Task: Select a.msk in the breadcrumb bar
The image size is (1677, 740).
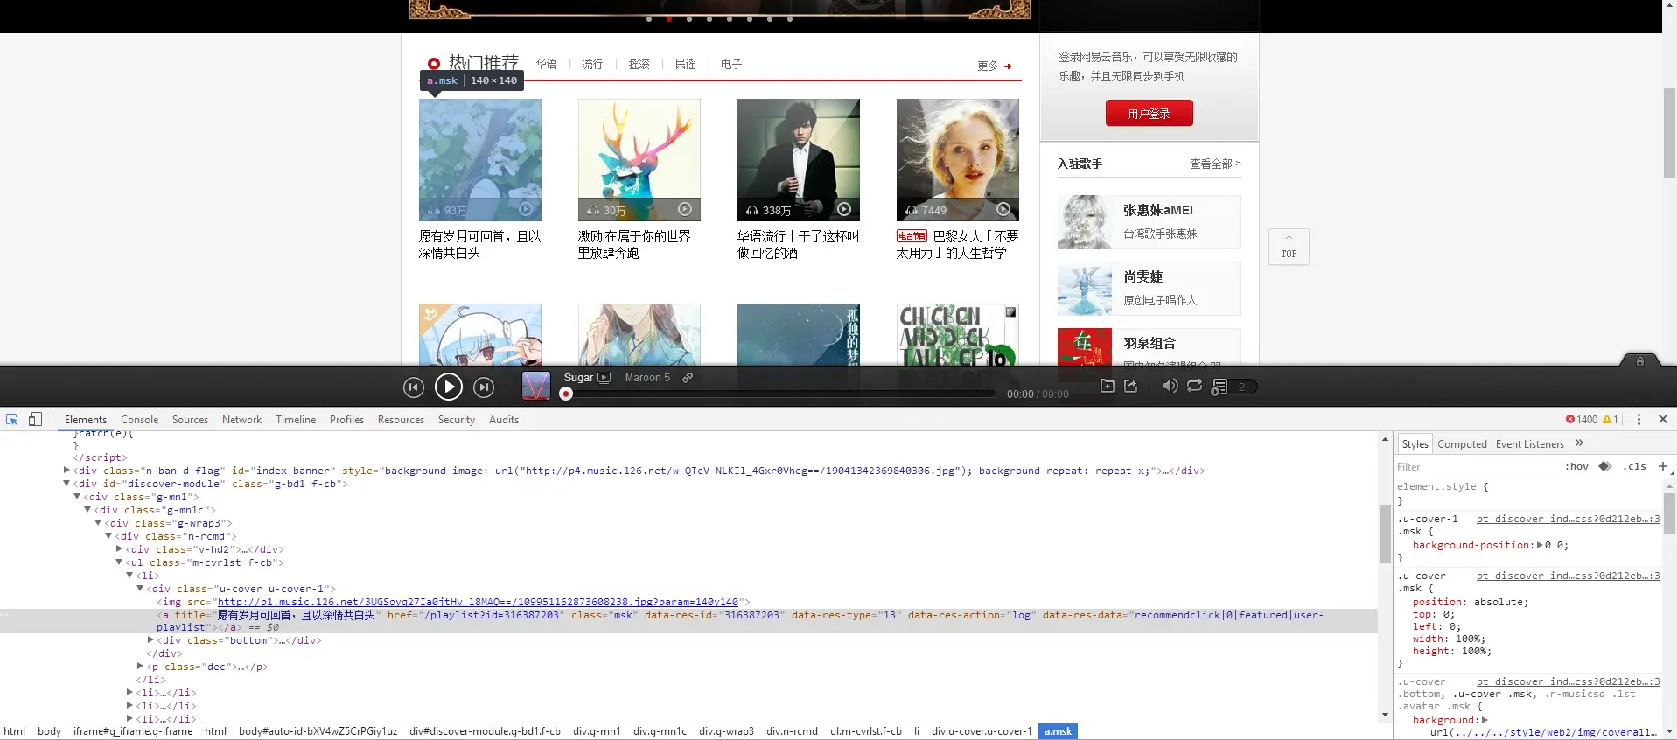Action: (1058, 731)
